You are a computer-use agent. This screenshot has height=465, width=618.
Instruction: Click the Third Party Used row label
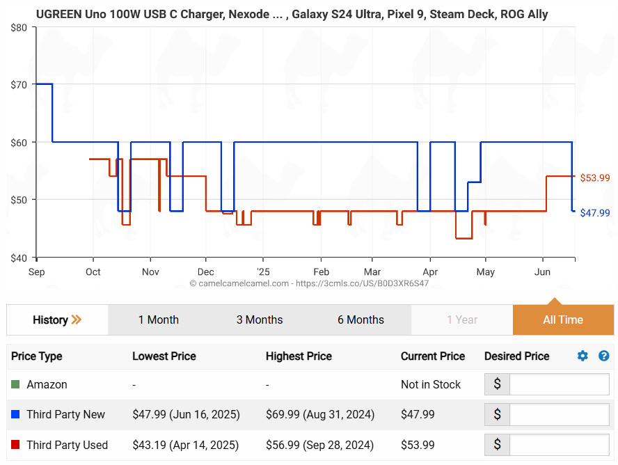point(67,445)
